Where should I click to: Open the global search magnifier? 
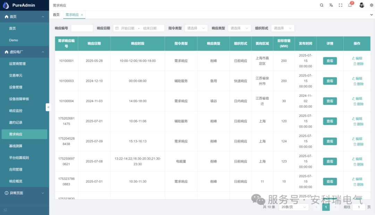tap(322, 5)
